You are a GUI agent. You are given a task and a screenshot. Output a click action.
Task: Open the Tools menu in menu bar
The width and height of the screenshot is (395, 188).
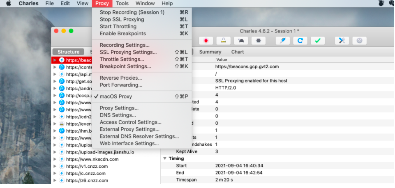pos(122,3)
